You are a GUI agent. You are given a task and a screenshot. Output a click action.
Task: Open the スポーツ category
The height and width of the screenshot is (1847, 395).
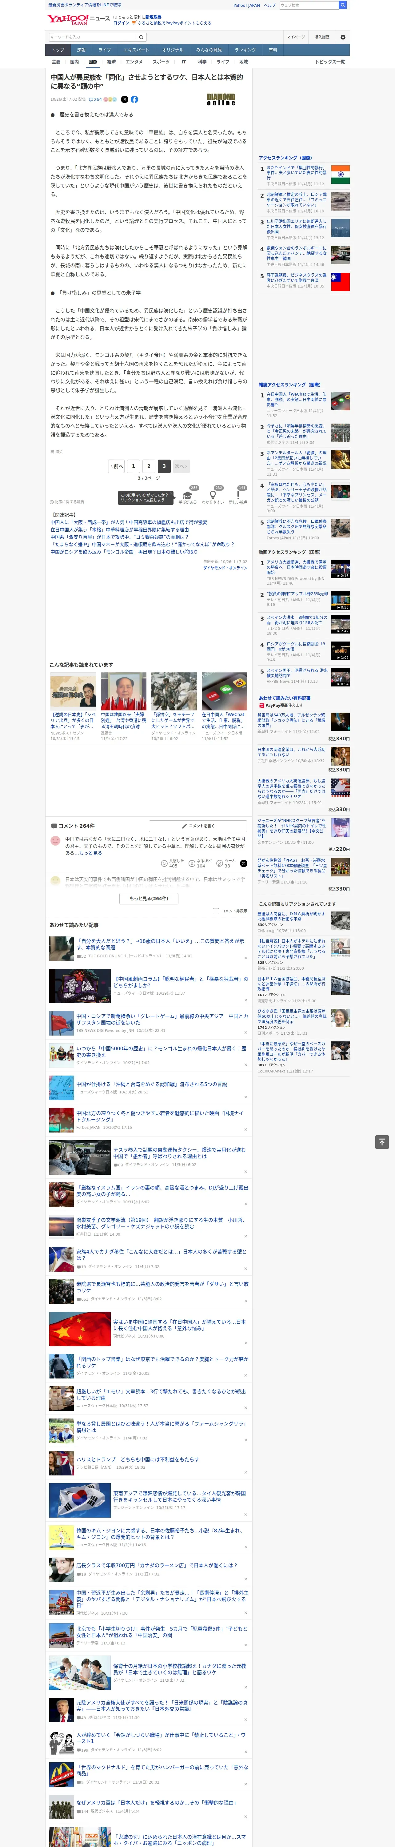point(161,62)
